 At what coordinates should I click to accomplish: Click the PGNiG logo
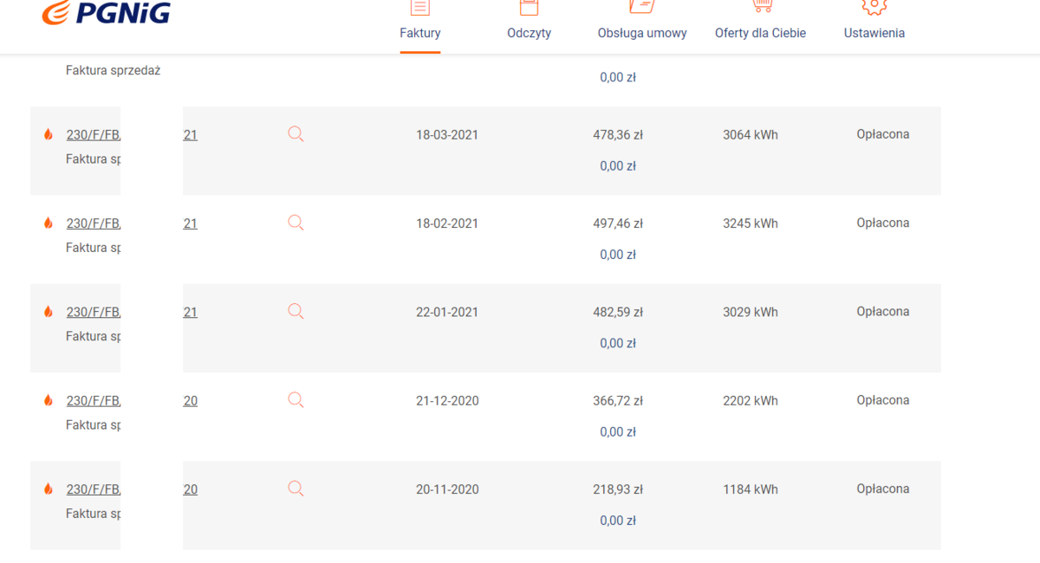point(106,13)
